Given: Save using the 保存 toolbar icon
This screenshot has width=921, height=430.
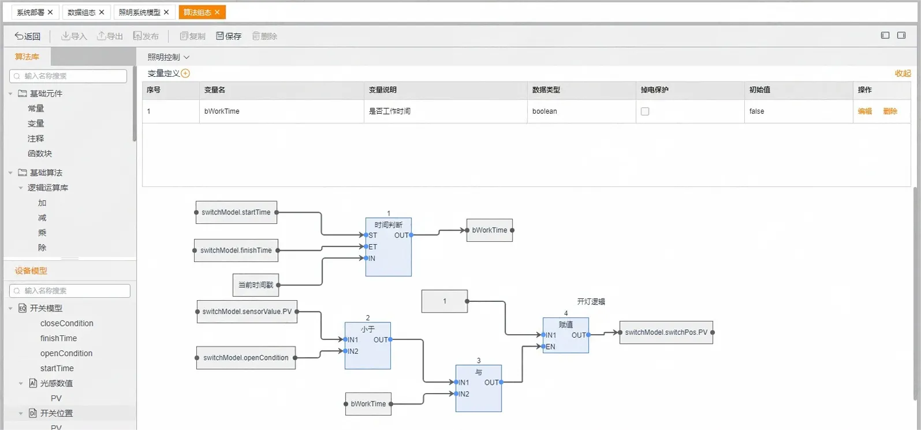Looking at the screenshot, I should click(x=220, y=36).
